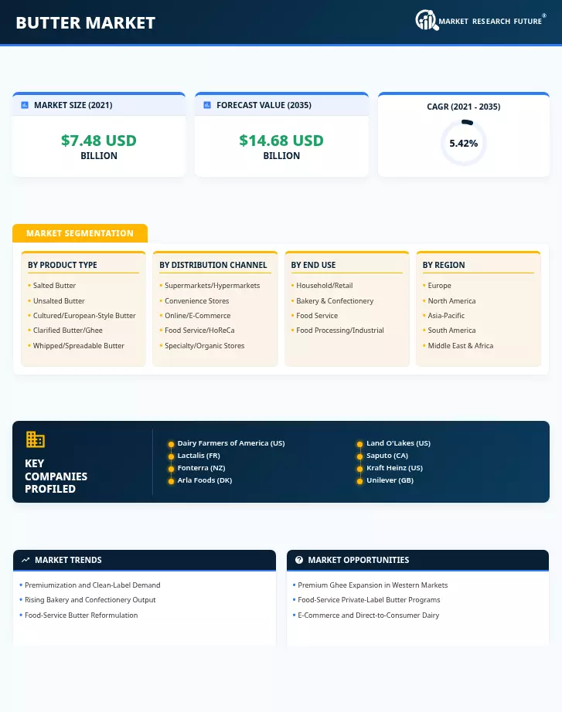Image resolution: width=562 pixels, height=712 pixels.
Task: Click Arla Foods (DK) company entry
Action: click(x=205, y=480)
